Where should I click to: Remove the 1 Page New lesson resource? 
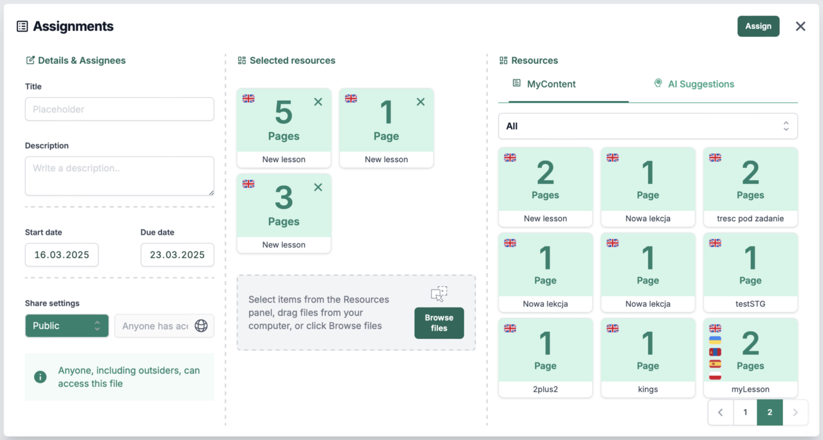pyautogui.click(x=421, y=101)
